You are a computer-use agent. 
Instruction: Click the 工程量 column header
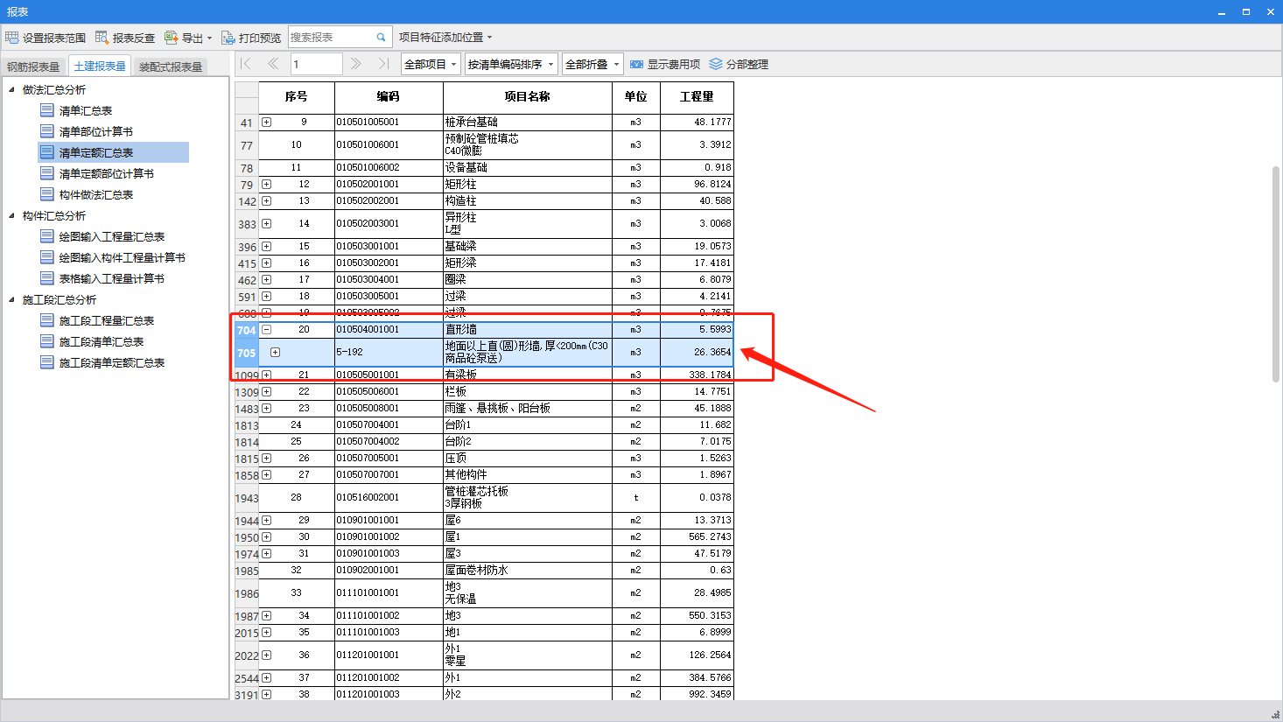click(697, 97)
